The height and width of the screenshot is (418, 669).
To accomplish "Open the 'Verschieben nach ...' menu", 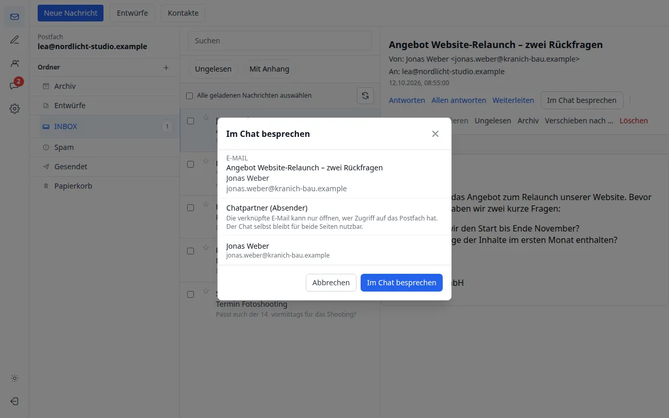I will [579, 121].
